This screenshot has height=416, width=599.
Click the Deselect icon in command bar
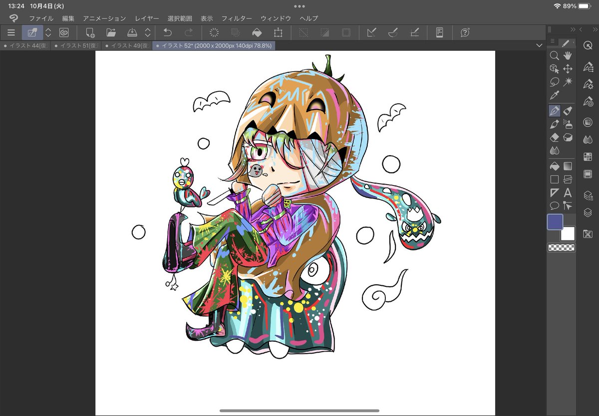pos(303,32)
